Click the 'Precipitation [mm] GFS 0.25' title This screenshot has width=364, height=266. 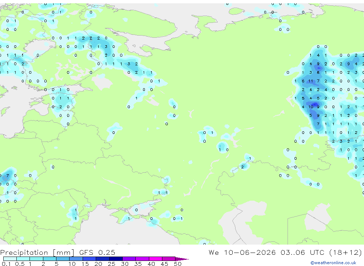coord(58,252)
